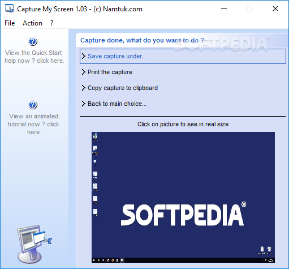Click the Capture My Screen title bar icon
289x269 pixels.
[x=9, y=8]
